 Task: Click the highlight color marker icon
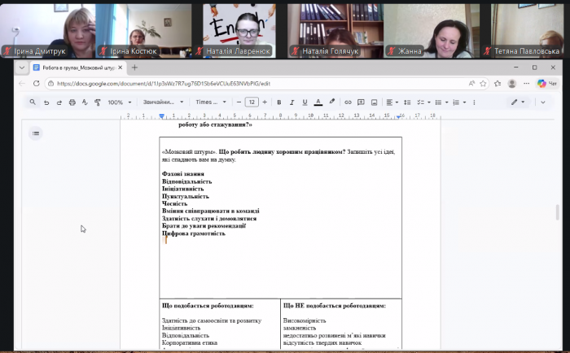coord(331,102)
